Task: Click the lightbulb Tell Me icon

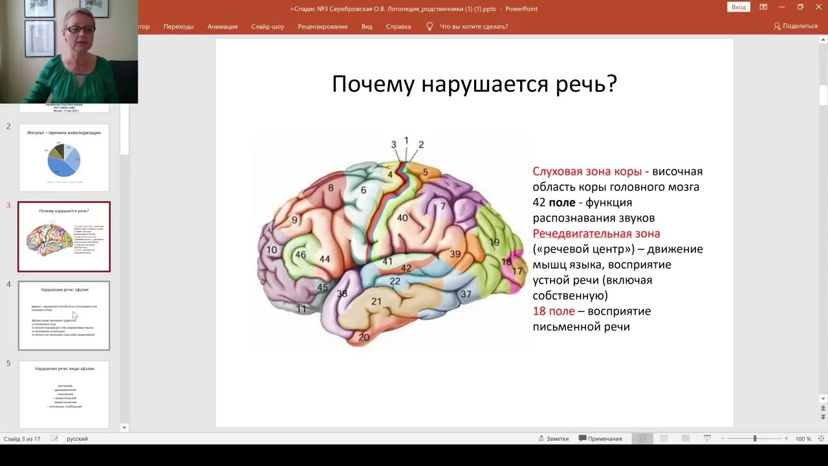Action: pyautogui.click(x=430, y=27)
